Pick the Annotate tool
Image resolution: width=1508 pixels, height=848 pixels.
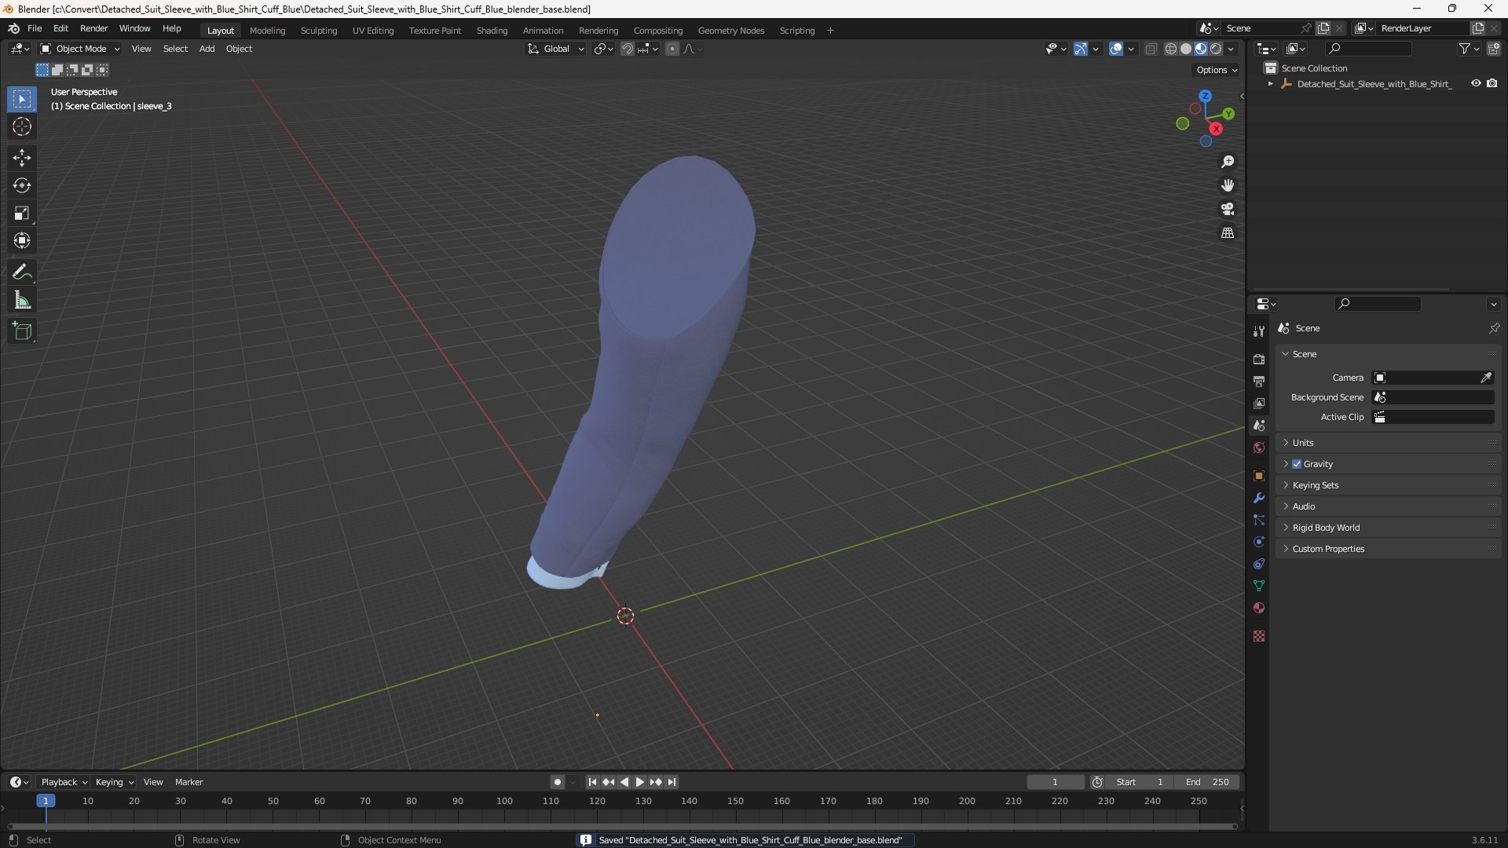coord(22,272)
